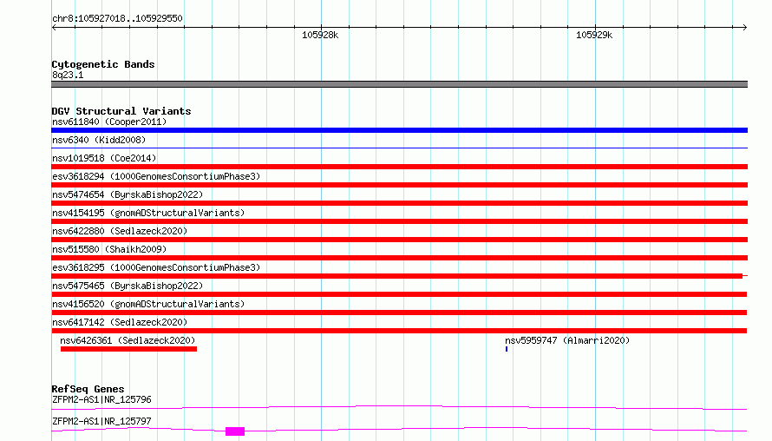The image size is (772, 441).
Task: Open nsv6426361 (Sedlazeck2020) label
Action: pyautogui.click(x=128, y=340)
